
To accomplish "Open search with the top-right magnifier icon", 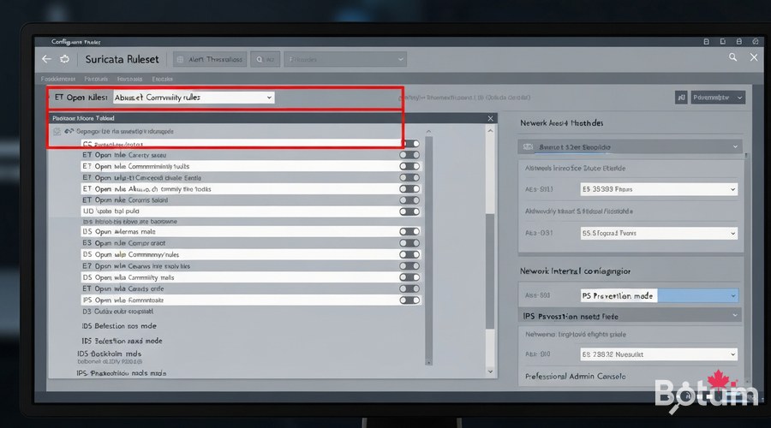I will (732, 57).
